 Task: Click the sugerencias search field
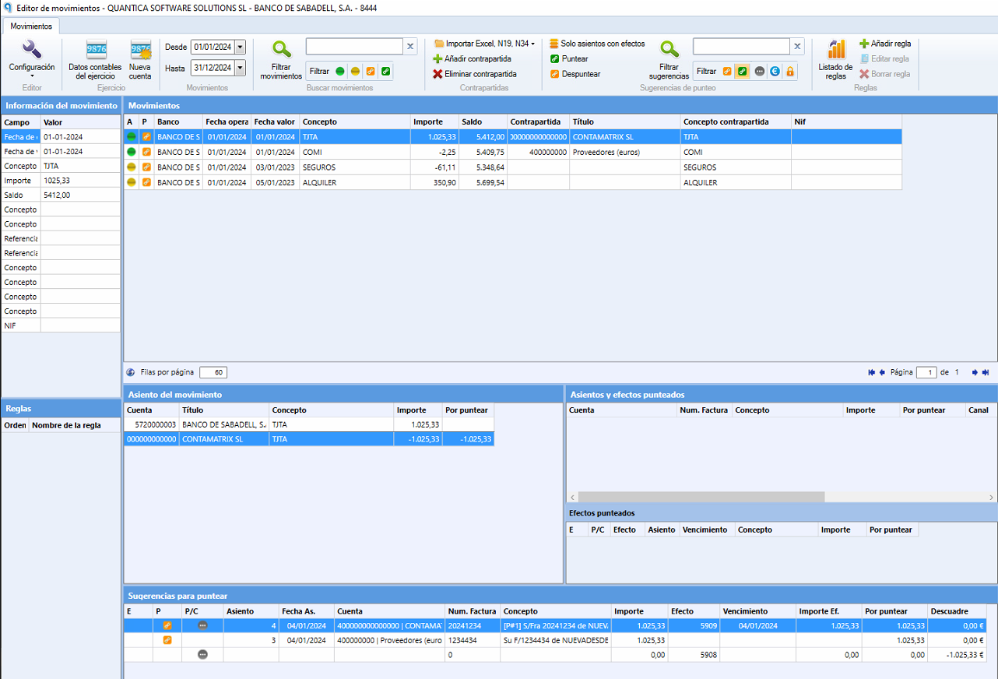click(x=741, y=47)
